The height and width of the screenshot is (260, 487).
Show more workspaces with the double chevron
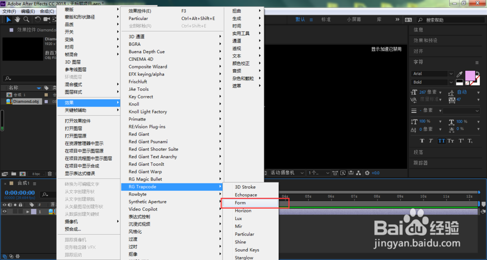pyautogui.click(x=397, y=20)
